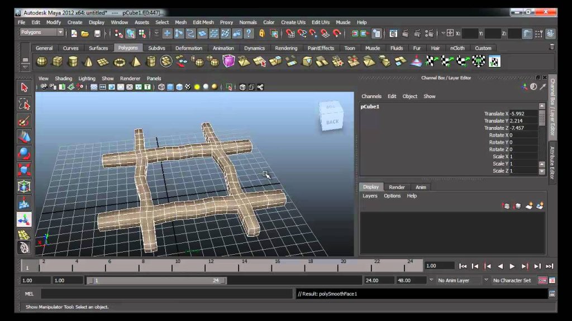This screenshot has width=572, height=321.
Task: Toggle wireframe on shaded display
Action: (x=179, y=87)
